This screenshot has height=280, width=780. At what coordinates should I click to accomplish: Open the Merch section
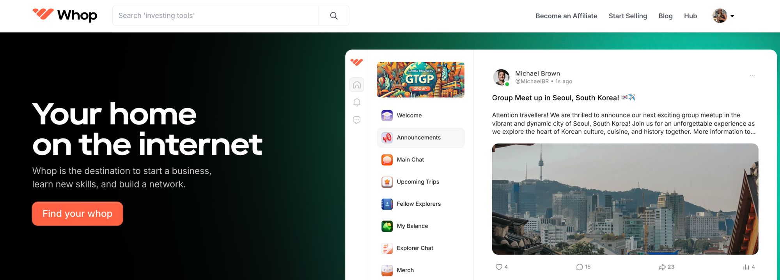tap(420, 270)
